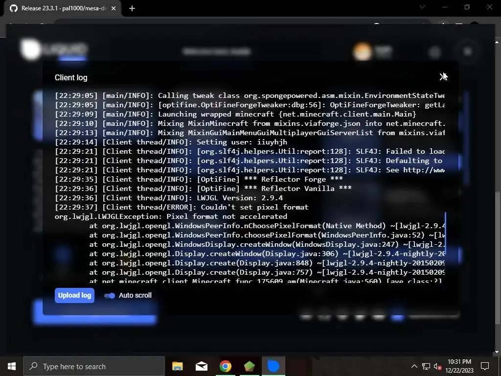Open the tab search chevron in Chrome
Image resolution: width=501 pixels, height=376 pixels.
click(x=422, y=7)
